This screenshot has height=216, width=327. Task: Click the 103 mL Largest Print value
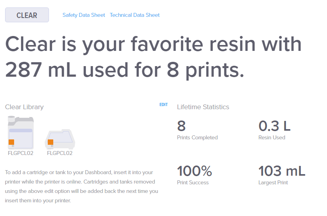point(282,171)
